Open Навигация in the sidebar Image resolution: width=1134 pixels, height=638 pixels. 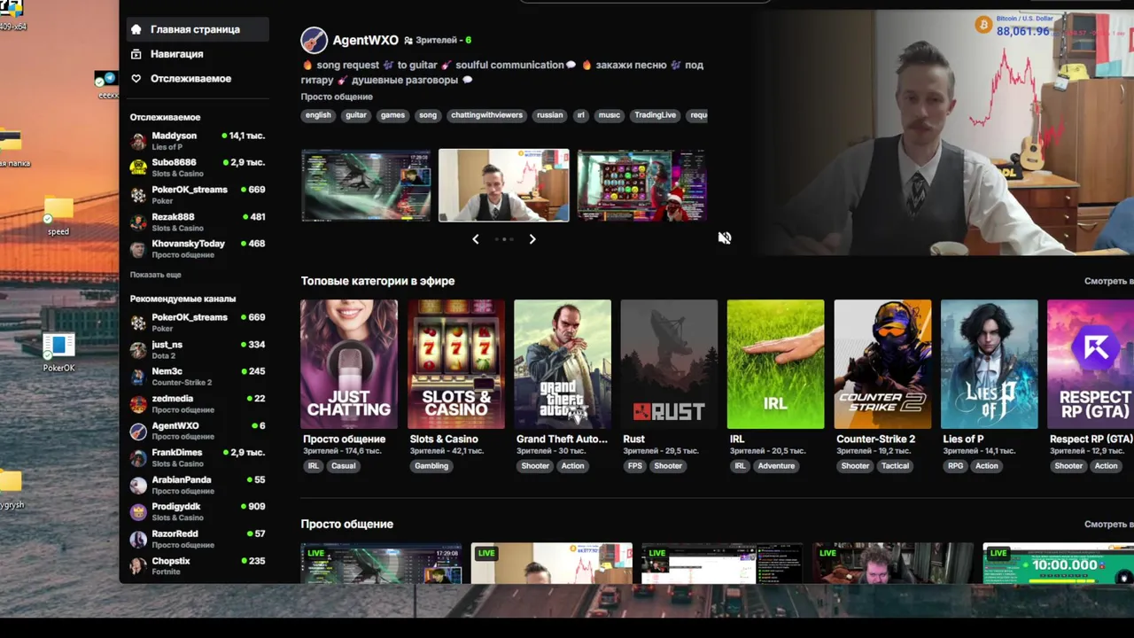click(x=176, y=54)
